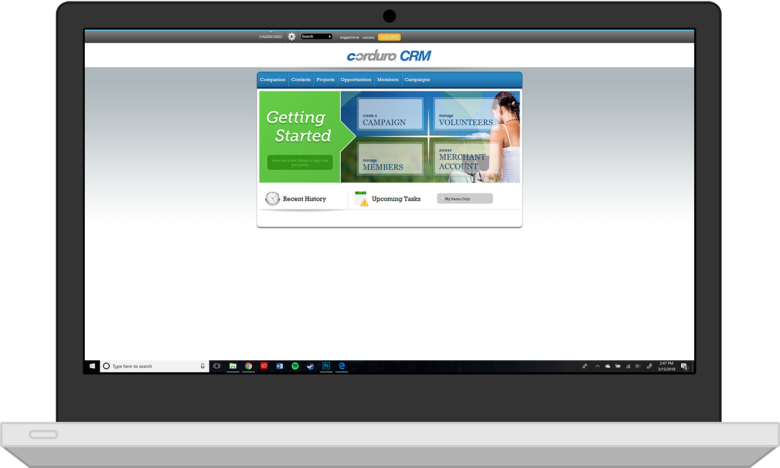
Task: Open the Opportunities tab
Action: coord(356,80)
